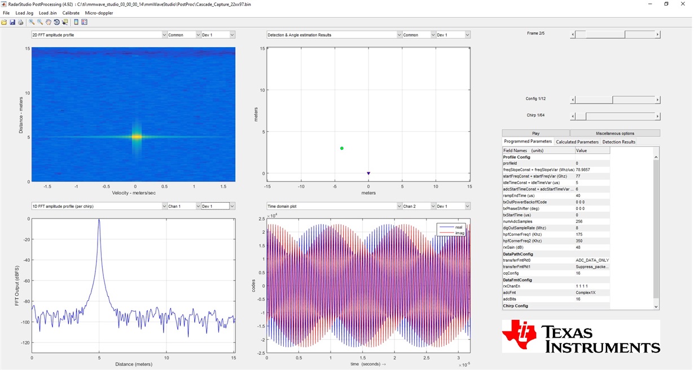This screenshot has height=370, width=694.
Task: Select the Rotate 3D tool
Action: click(57, 22)
